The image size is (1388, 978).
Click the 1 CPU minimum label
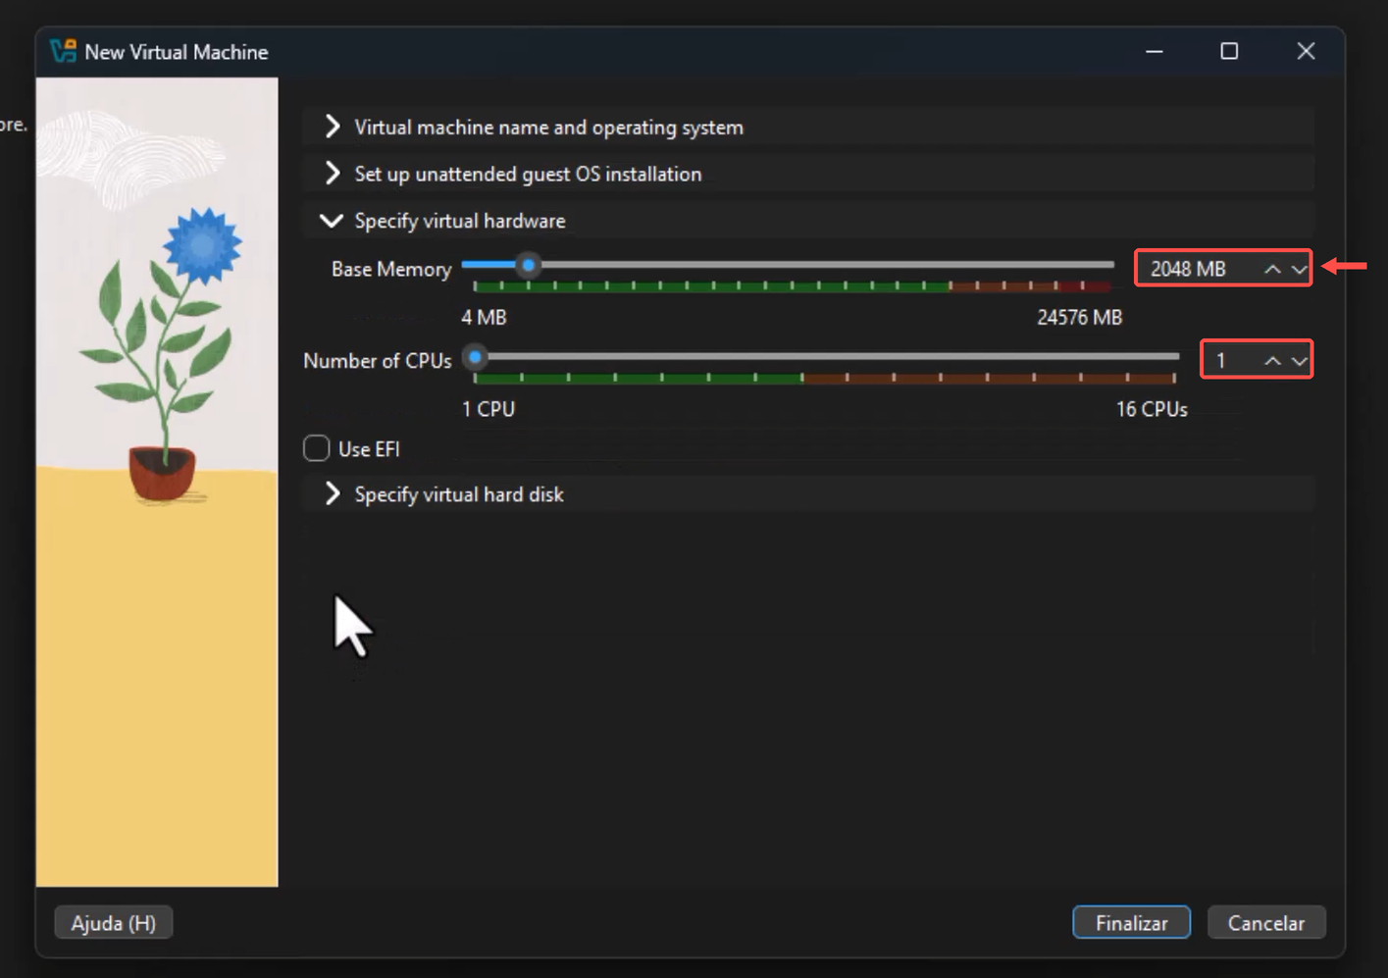[488, 409]
